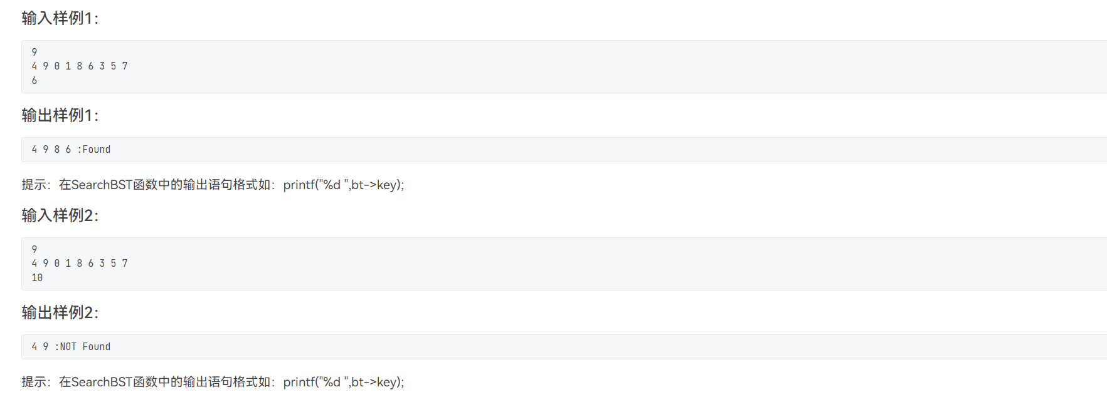Image resolution: width=1107 pixels, height=407 pixels.
Task: Click the 输出样例1 heading
Action: pyautogui.click(x=60, y=115)
